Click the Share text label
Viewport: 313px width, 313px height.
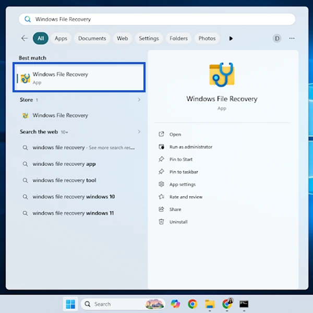pyautogui.click(x=175, y=209)
